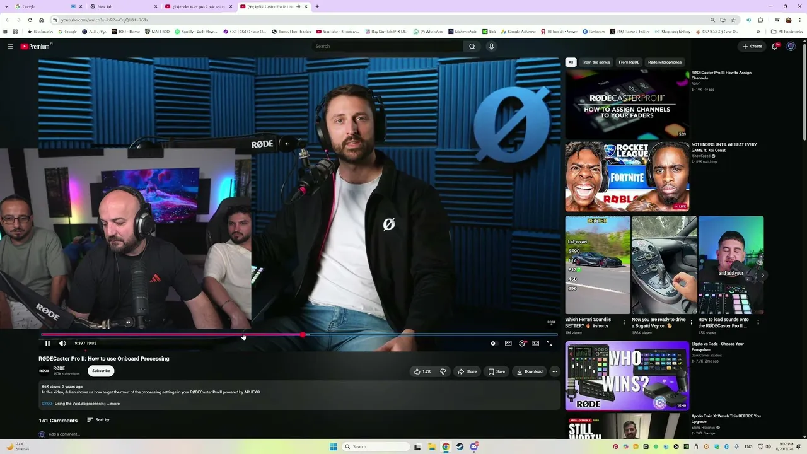Toggle the autoplay switch in player
Image resolution: width=807 pixels, height=454 pixels.
pyautogui.click(x=493, y=344)
